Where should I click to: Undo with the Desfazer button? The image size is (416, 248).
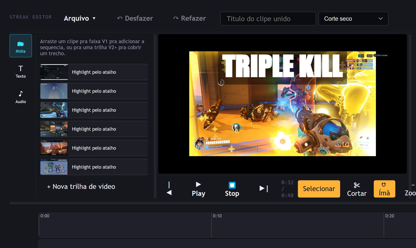(135, 18)
